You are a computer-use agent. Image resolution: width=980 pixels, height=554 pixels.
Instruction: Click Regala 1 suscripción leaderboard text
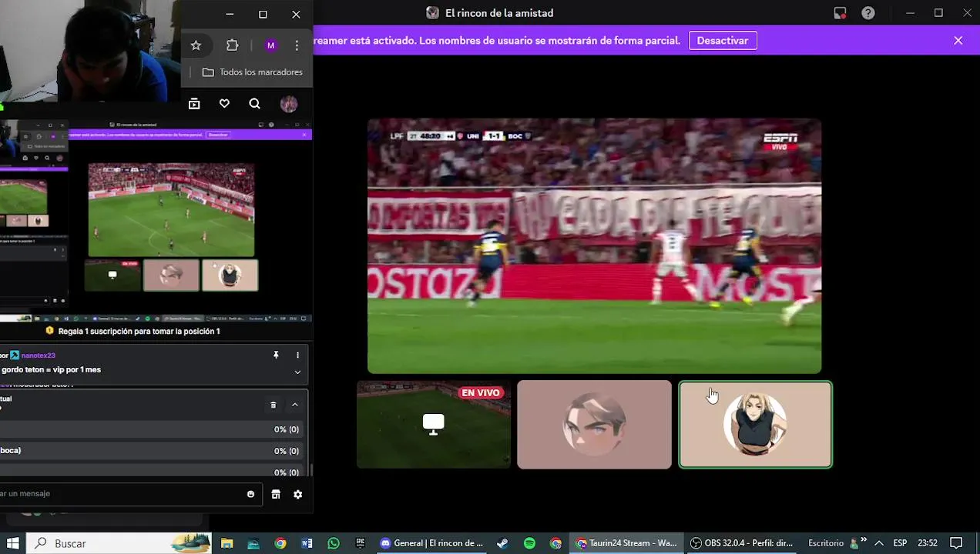pos(139,331)
